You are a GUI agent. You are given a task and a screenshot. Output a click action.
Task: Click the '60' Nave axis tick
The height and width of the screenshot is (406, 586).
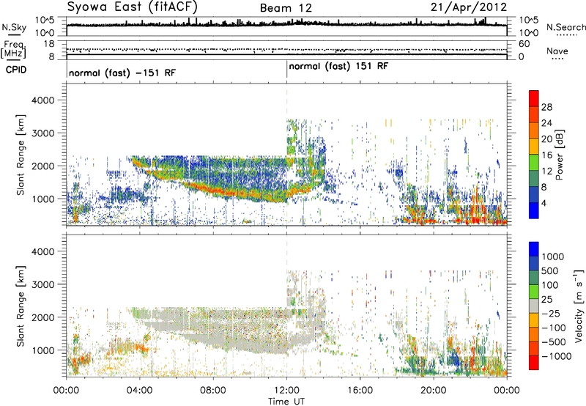coord(524,44)
